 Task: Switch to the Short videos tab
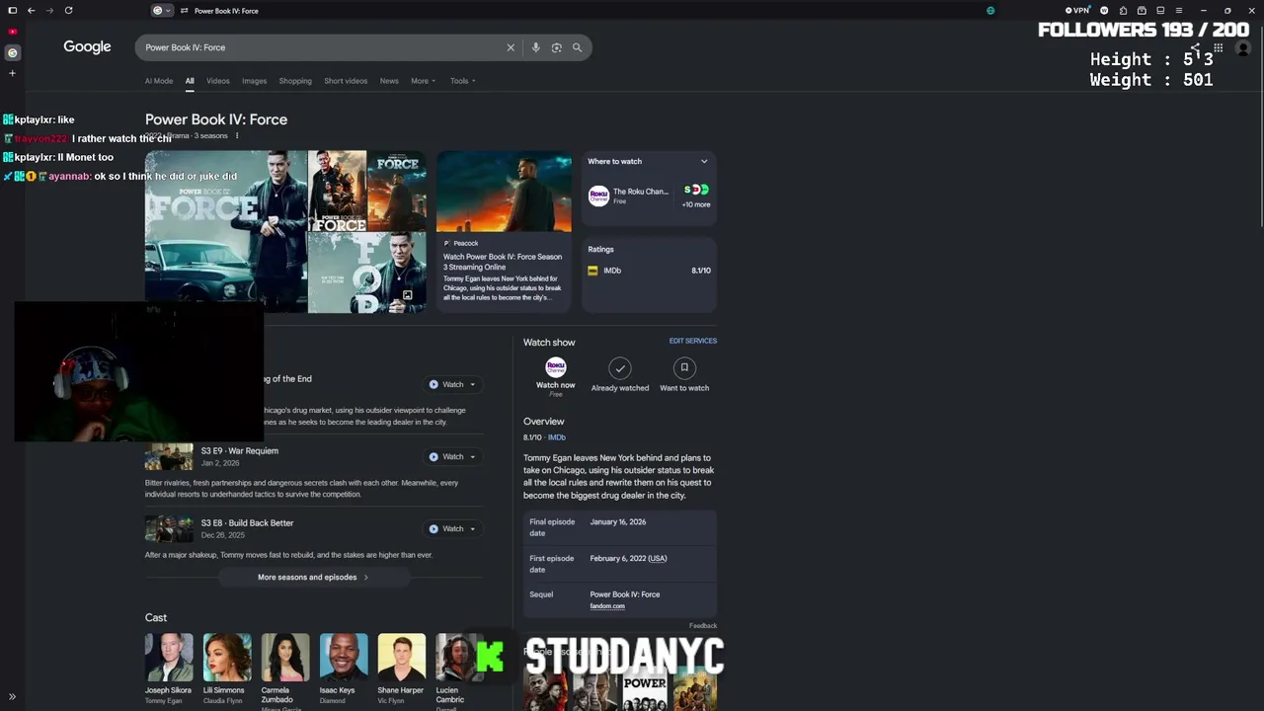pos(346,81)
